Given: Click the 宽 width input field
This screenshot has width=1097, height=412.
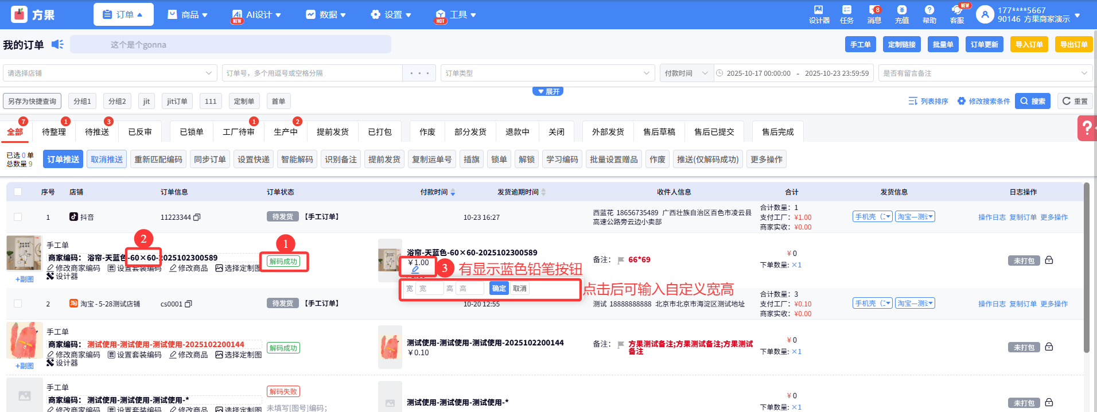Looking at the screenshot, I should click(429, 289).
